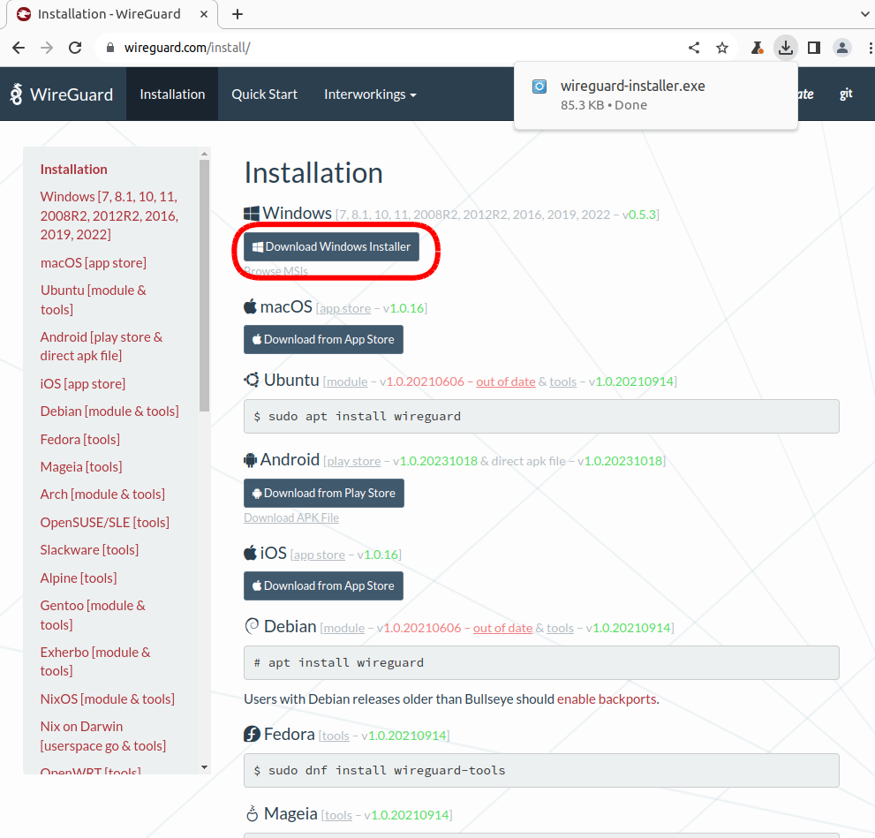Open the user profile avatar icon
The height and width of the screenshot is (838, 875).
coord(843,48)
